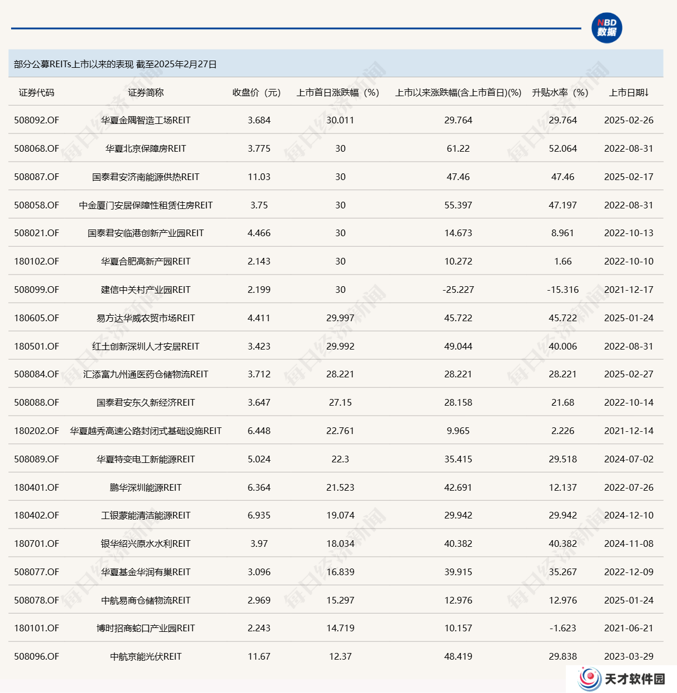This screenshot has width=677, height=693.
Task: Click the 天才软件园 swirl logo icon
Action: 589,679
